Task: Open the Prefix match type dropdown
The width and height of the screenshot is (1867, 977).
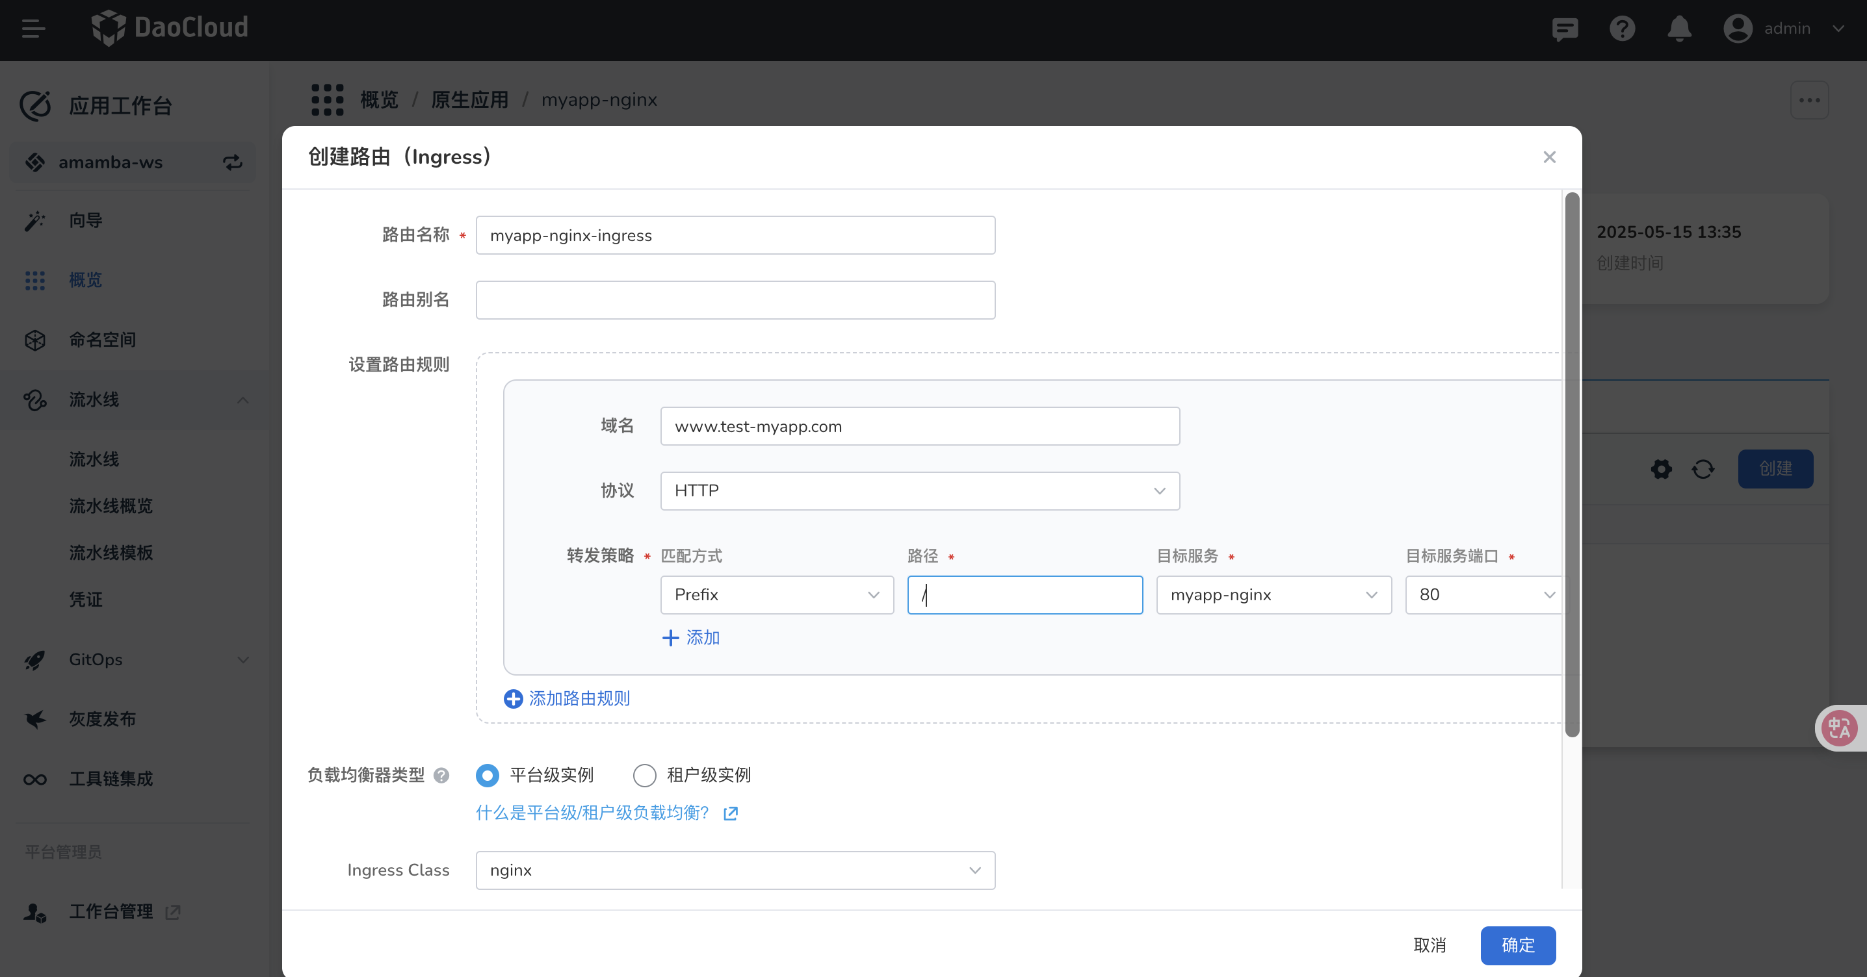Action: click(x=776, y=595)
